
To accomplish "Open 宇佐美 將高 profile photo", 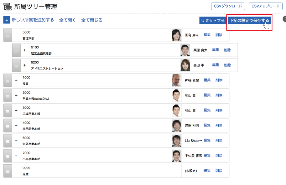I will click(177, 156).
